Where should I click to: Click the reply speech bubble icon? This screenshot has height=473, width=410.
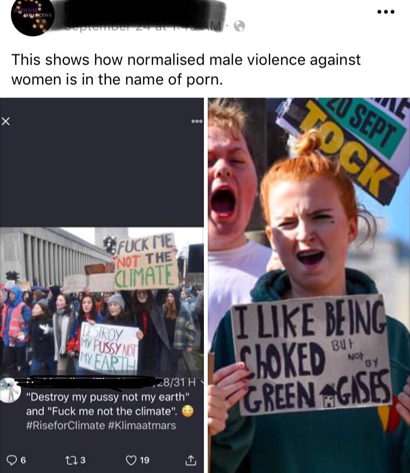(11, 460)
